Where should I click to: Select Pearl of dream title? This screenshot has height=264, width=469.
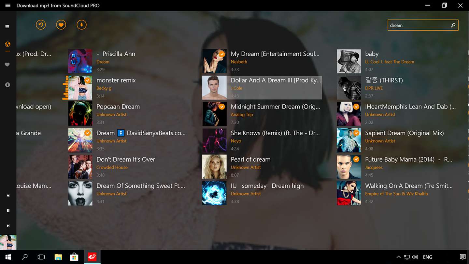pyautogui.click(x=250, y=159)
